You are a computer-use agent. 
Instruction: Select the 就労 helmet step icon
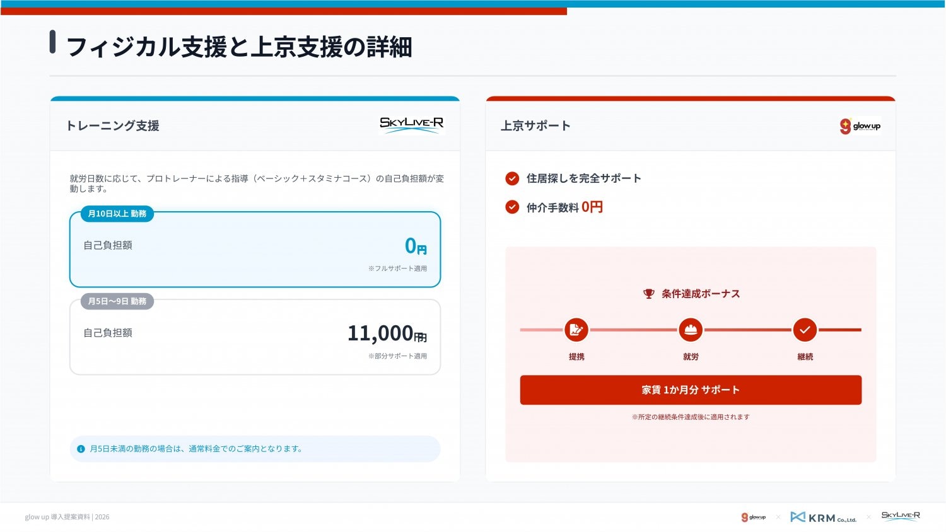(691, 330)
